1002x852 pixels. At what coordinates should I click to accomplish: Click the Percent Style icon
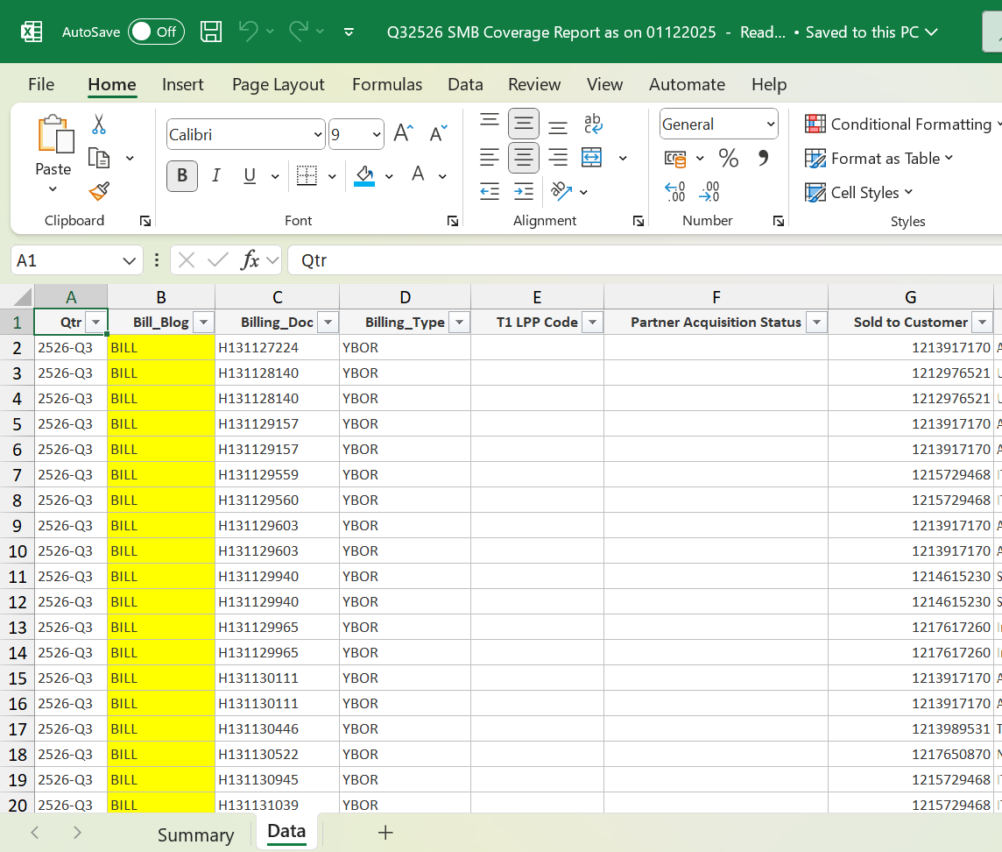pos(728,159)
